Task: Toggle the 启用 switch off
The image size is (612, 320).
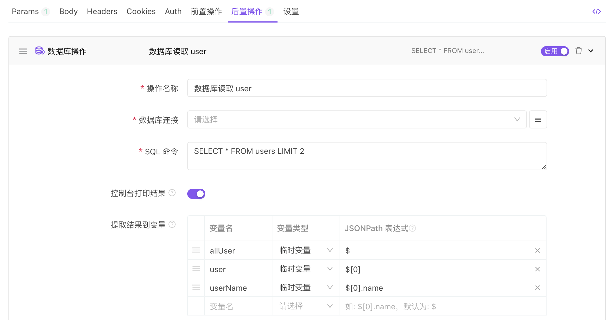Action: pyautogui.click(x=555, y=51)
